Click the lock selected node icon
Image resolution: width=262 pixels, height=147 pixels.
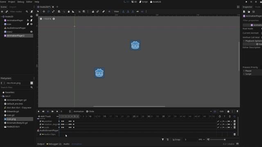coord(93,11)
